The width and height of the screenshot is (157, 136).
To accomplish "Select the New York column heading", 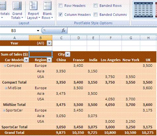I will tap(131, 60).
